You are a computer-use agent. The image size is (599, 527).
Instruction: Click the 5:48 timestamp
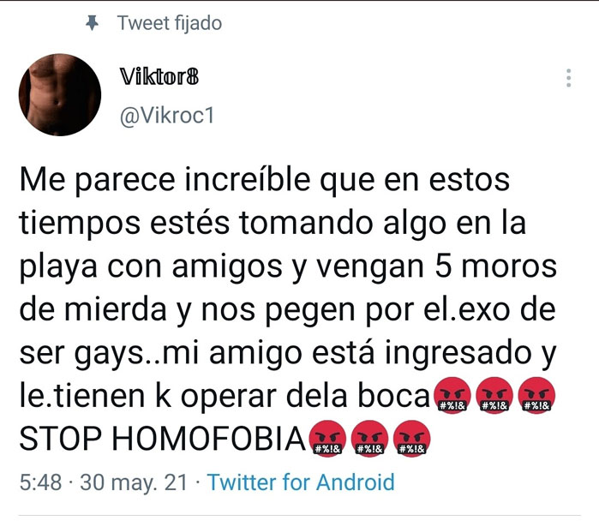pyautogui.click(x=40, y=482)
